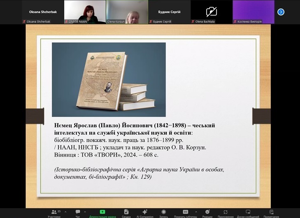Screen dimensions: 300x218
Task: Click the italic series text 'Історико-бібліографічна серія'
Action: [95, 169]
